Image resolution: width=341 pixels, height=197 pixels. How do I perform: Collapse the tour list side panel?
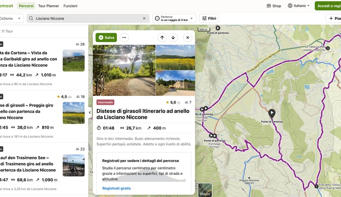[x=90, y=112]
